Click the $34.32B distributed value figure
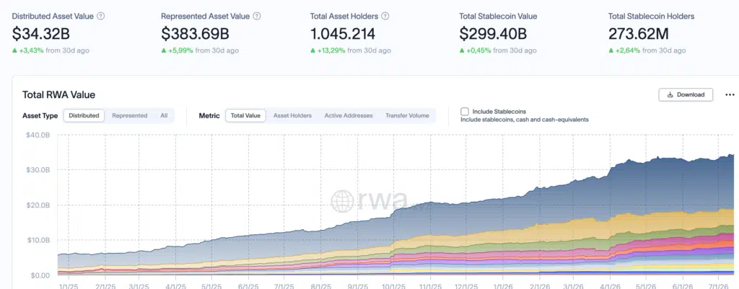The width and height of the screenshot is (739, 289). point(41,34)
